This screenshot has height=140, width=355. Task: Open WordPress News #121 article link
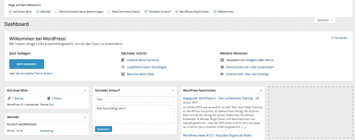coord(217,135)
